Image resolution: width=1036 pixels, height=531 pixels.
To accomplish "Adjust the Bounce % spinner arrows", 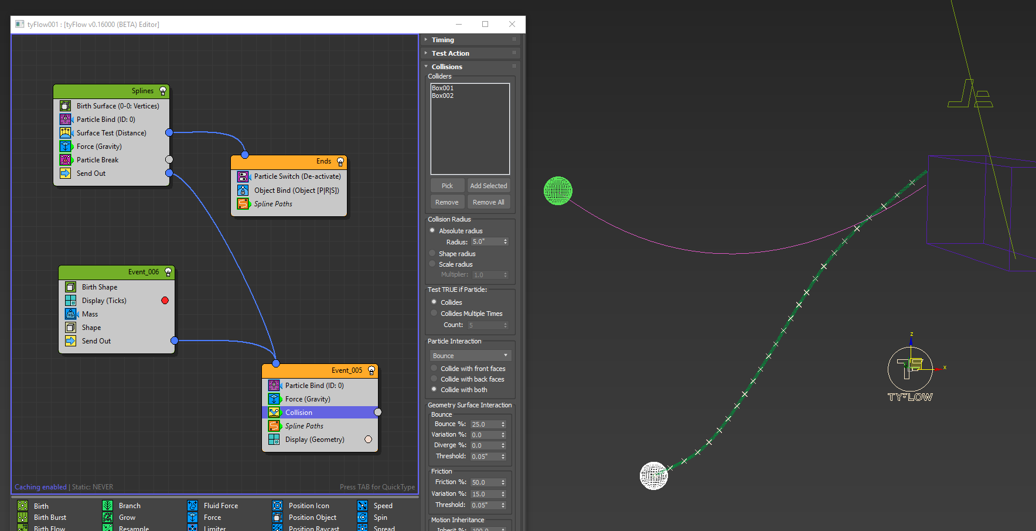I will tap(503, 424).
